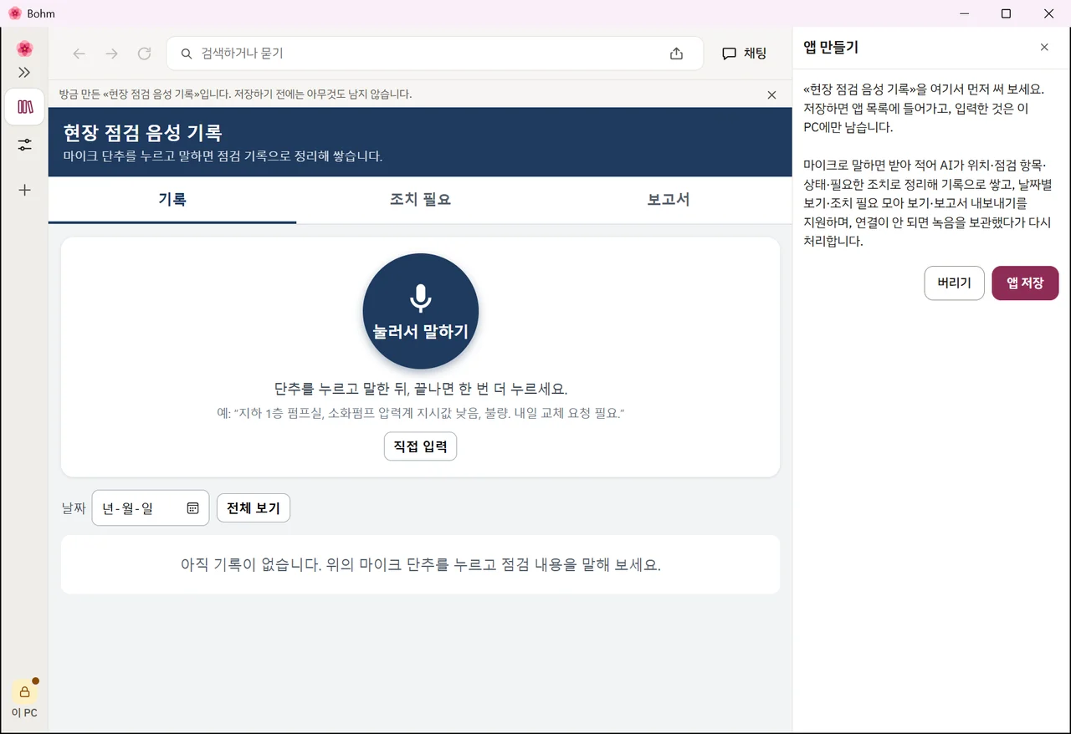Open the calendar picker icon in date field

click(x=192, y=508)
